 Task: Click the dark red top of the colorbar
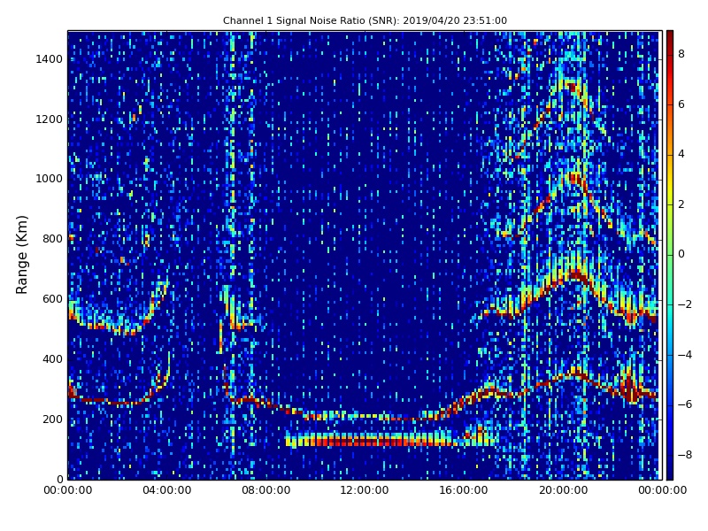coord(670,38)
